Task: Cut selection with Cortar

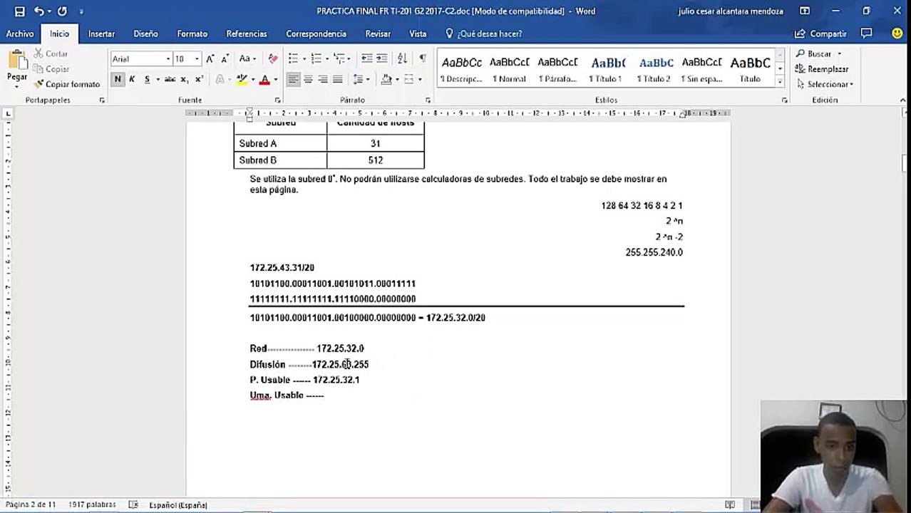Action: pos(50,53)
